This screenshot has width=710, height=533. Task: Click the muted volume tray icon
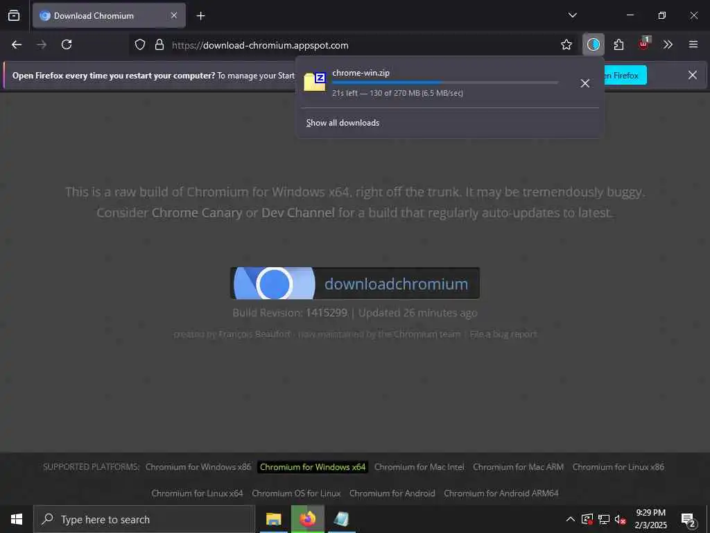coord(621,519)
